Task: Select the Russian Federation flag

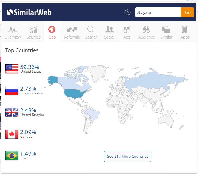Action: tap(12, 91)
